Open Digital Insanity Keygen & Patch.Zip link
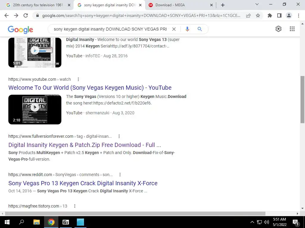Viewport: 305px width, 228px height. click(x=85, y=145)
